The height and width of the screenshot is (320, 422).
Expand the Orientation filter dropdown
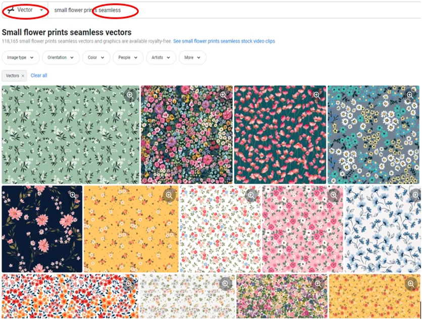tap(61, 58)
